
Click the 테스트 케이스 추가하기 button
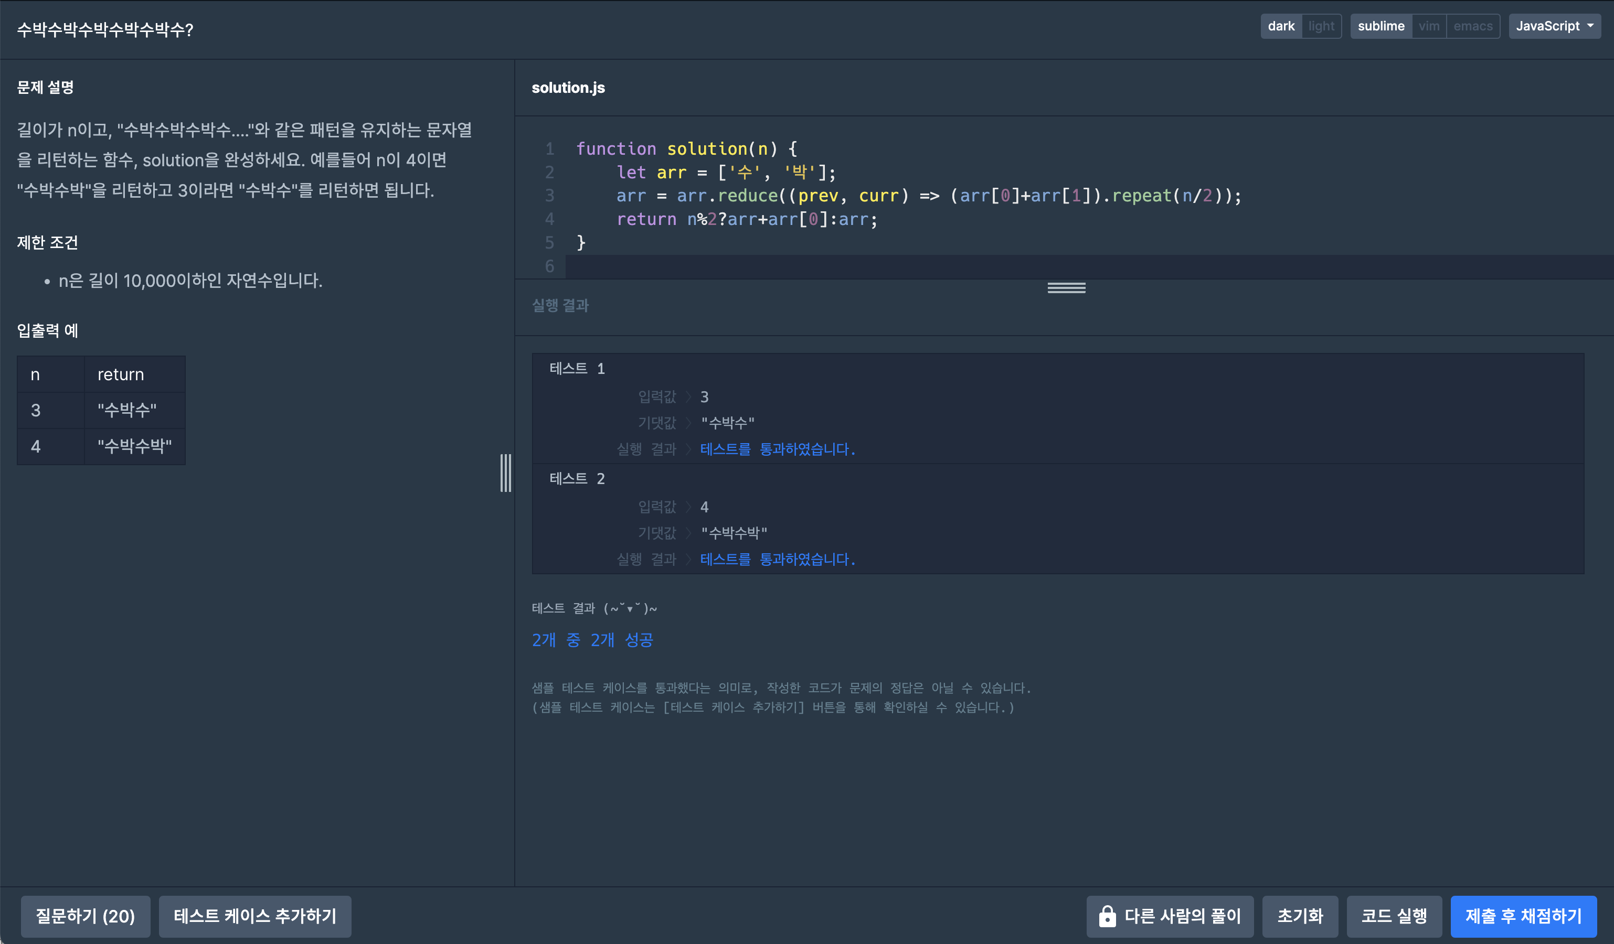click(x=255, y=916)
